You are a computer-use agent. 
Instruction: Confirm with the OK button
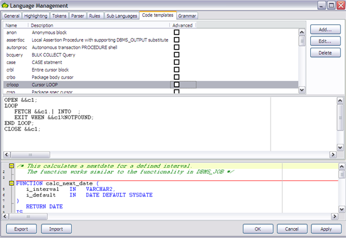click(x=258, y=229)
